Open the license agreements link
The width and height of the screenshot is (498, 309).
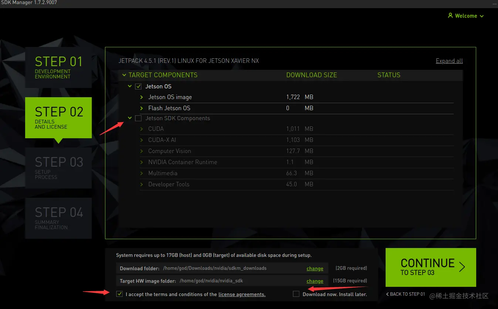(x=242, y=295)
